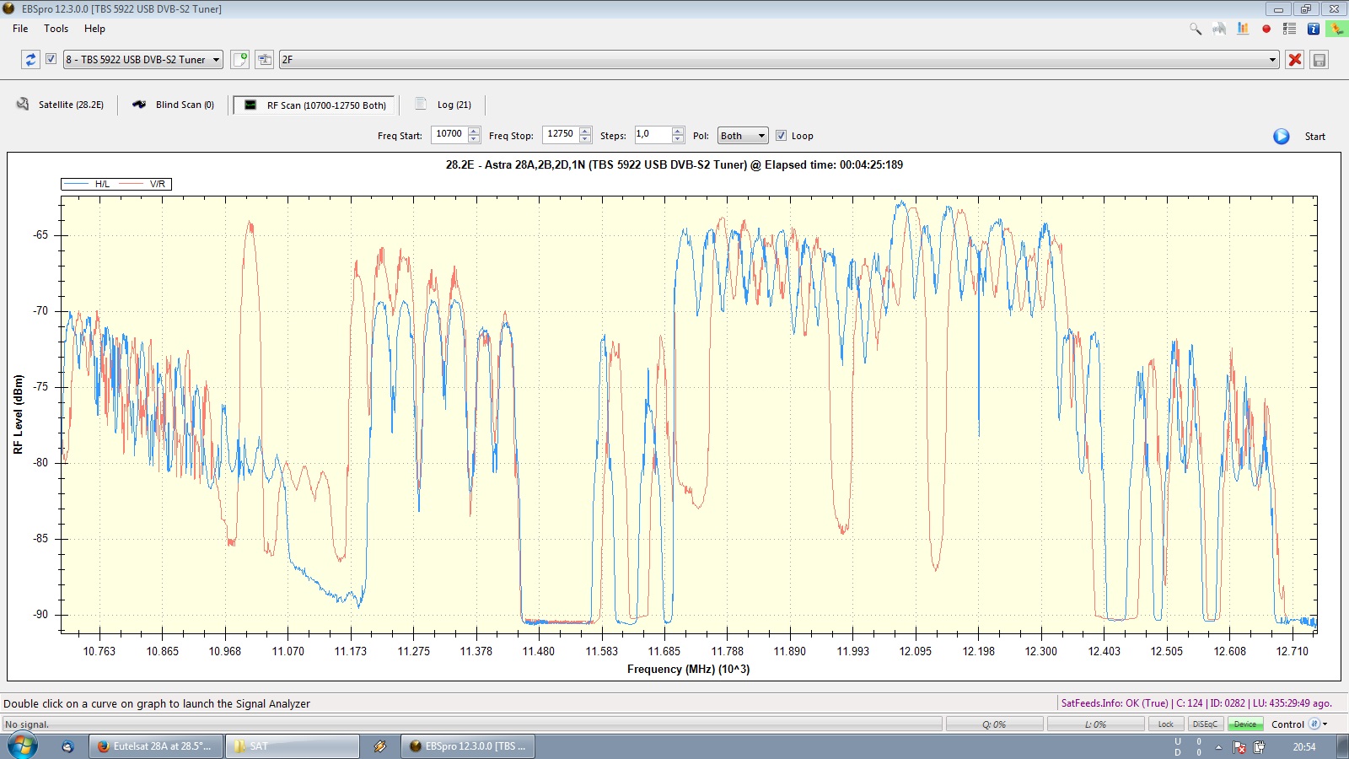
Task: Click the L: 0% level bar
Action: (x=1095, y=724)
